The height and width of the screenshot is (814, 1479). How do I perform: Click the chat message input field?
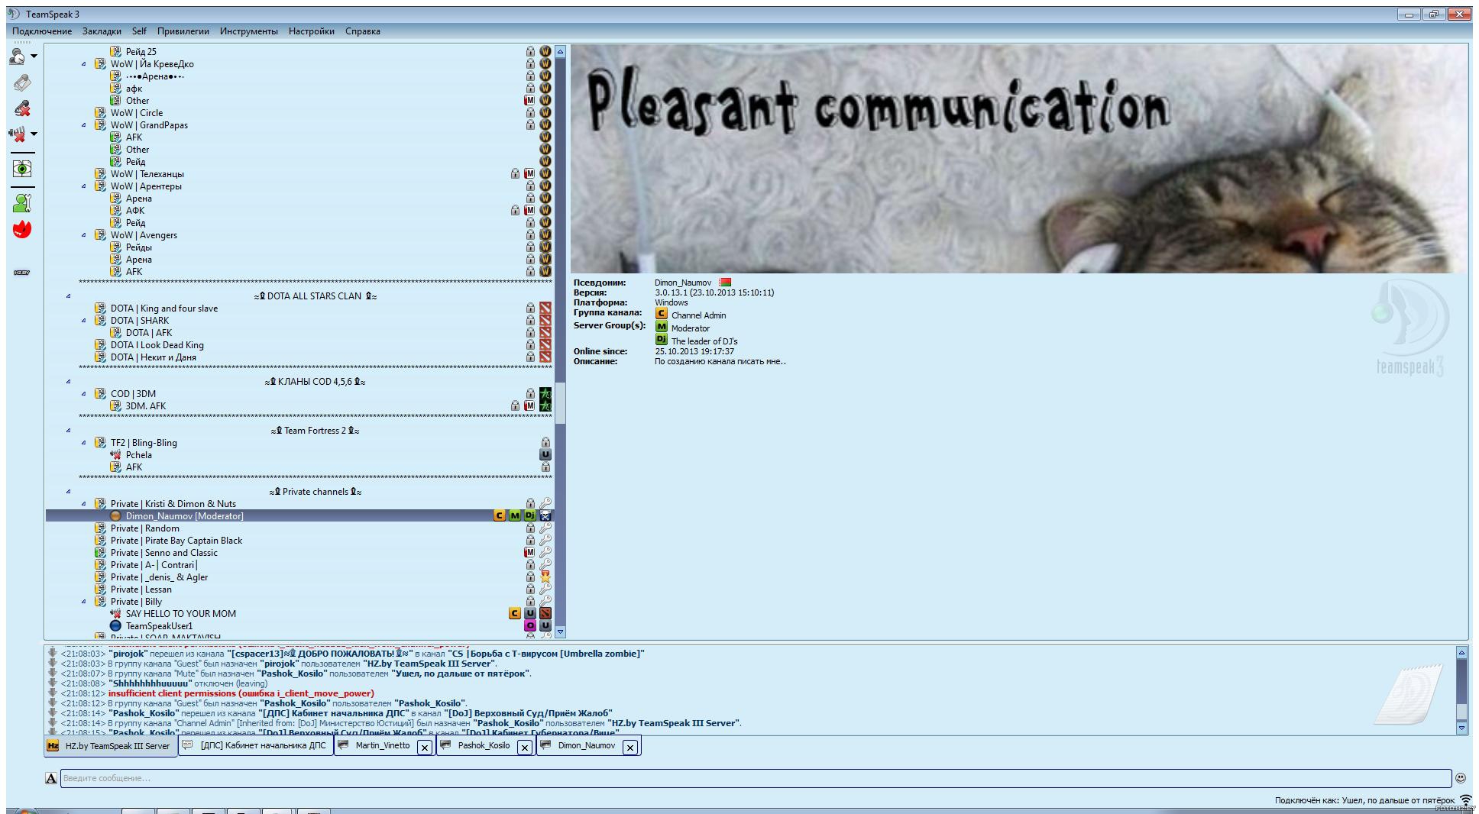coord(756,778)
